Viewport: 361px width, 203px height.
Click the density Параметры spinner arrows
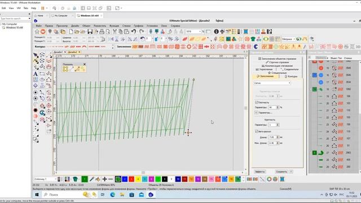(278, 107)
